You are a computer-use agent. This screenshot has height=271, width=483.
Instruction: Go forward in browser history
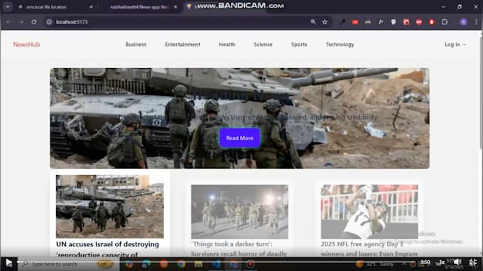21,22
